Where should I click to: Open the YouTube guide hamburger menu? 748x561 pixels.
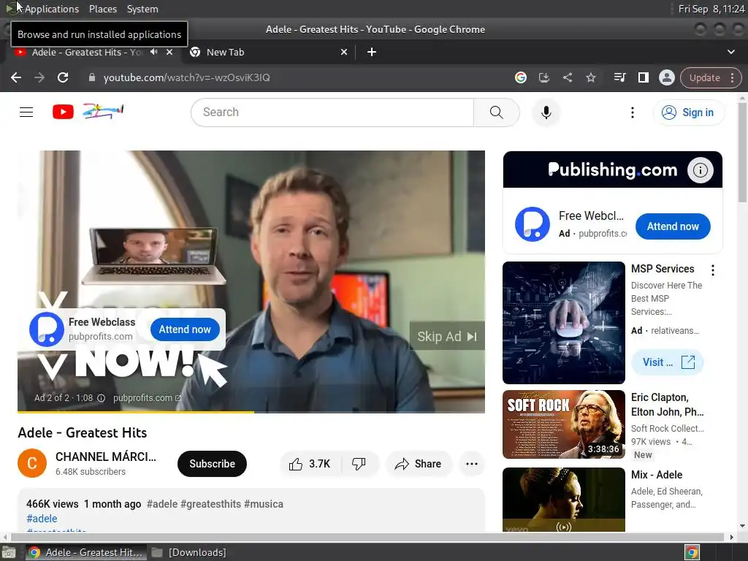coord(26,112)
